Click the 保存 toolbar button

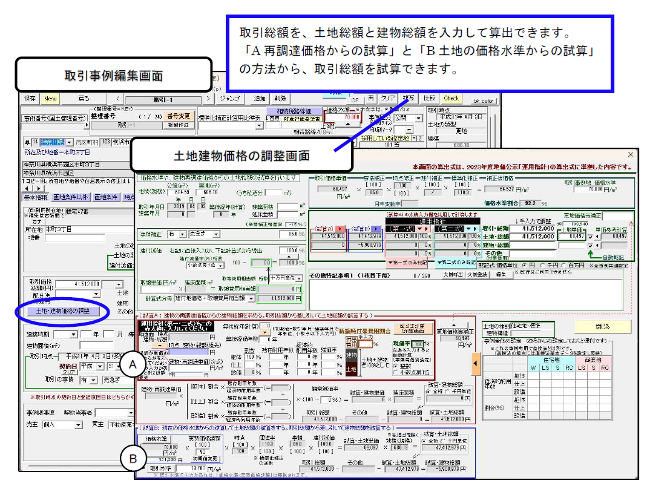click(30, 99)
